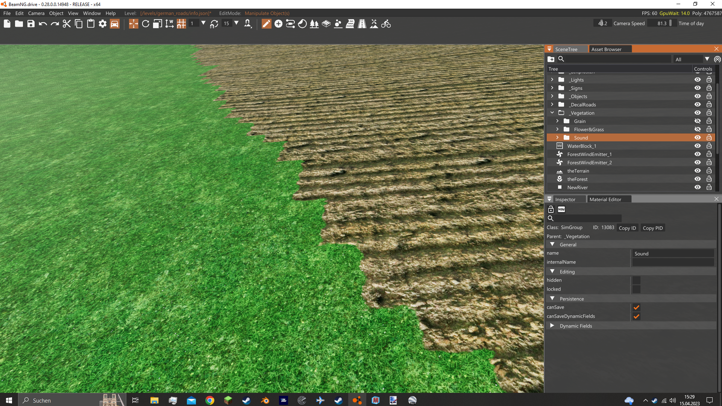Viewport: 722px width, 406px height.
Task: Expand the Dynamic Fields section
Action: pos(552,326)
